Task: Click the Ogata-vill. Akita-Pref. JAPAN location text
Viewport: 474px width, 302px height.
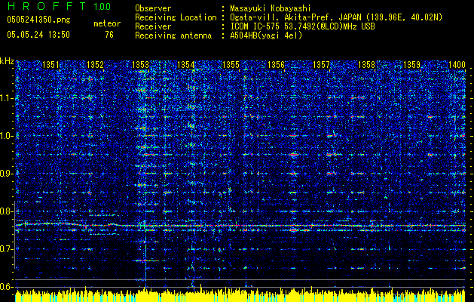Action: (336, 17)
